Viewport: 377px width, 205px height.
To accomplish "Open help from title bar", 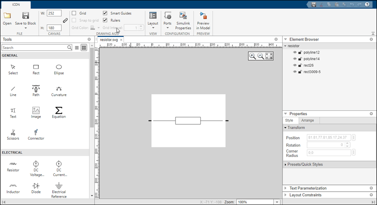I will click(x=367, y=5).
